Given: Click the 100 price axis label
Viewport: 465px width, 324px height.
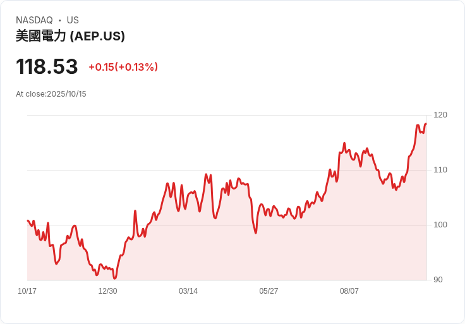Looking at the screenshot, I should (440, 225).
